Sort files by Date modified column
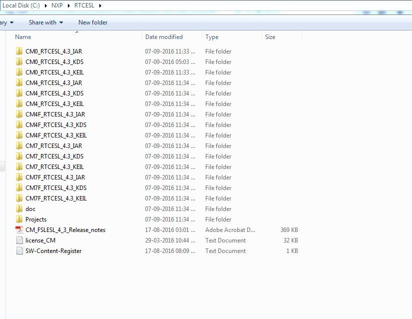Viewport: 412px width, 319px height. 164,37
